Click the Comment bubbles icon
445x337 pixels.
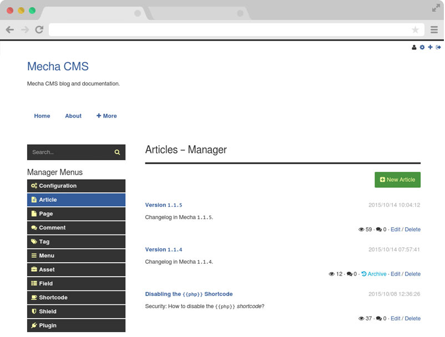click(x=34, y=228)
